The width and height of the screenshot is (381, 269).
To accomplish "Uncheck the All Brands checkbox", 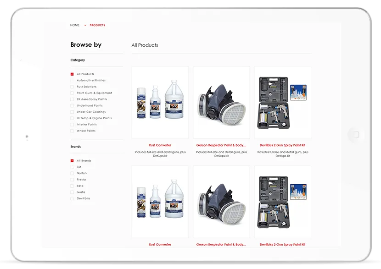I will click(72, 161).
